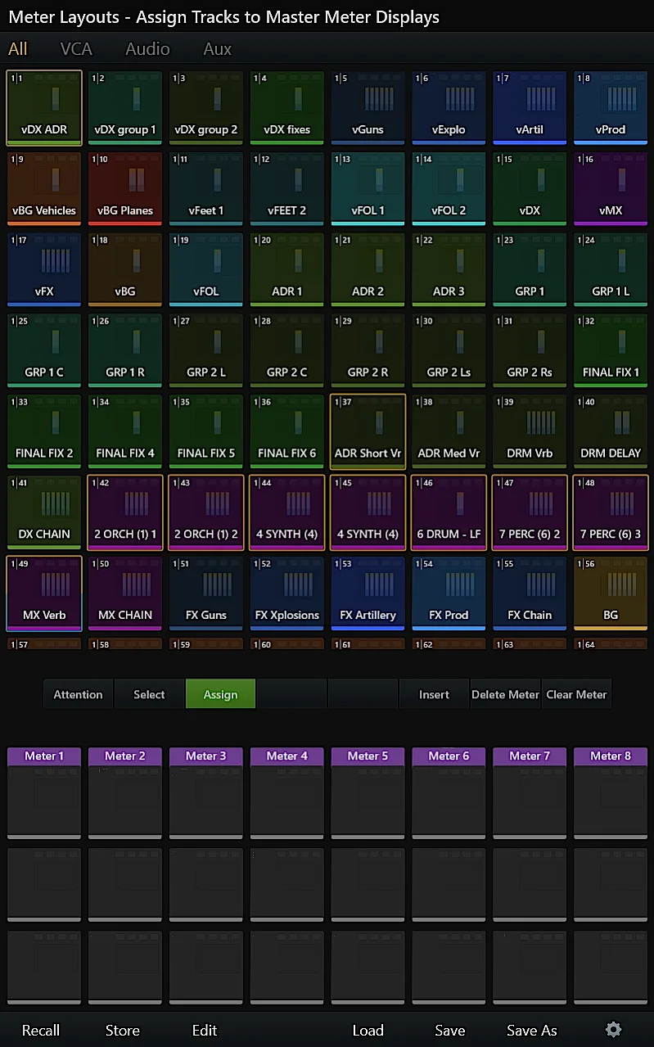Select the Meter 1 header
The height and width of the screenshot is (1047, 654).
[44, 756]
